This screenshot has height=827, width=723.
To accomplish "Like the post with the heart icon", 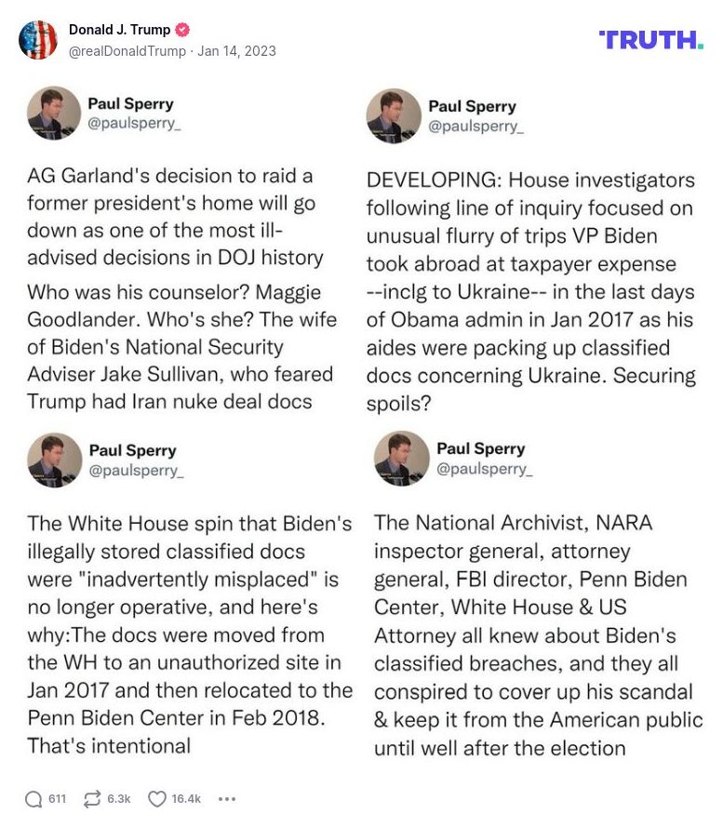I will coord(157,798).
